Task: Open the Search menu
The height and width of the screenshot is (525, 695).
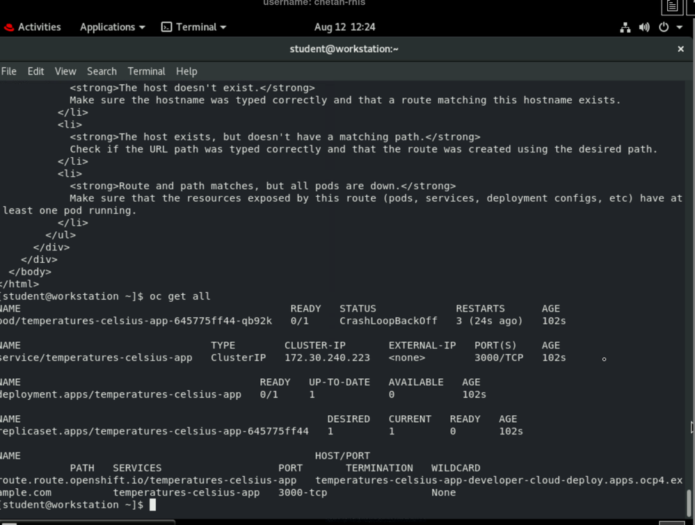Action: pyautogui.click(x=102, y=71)
